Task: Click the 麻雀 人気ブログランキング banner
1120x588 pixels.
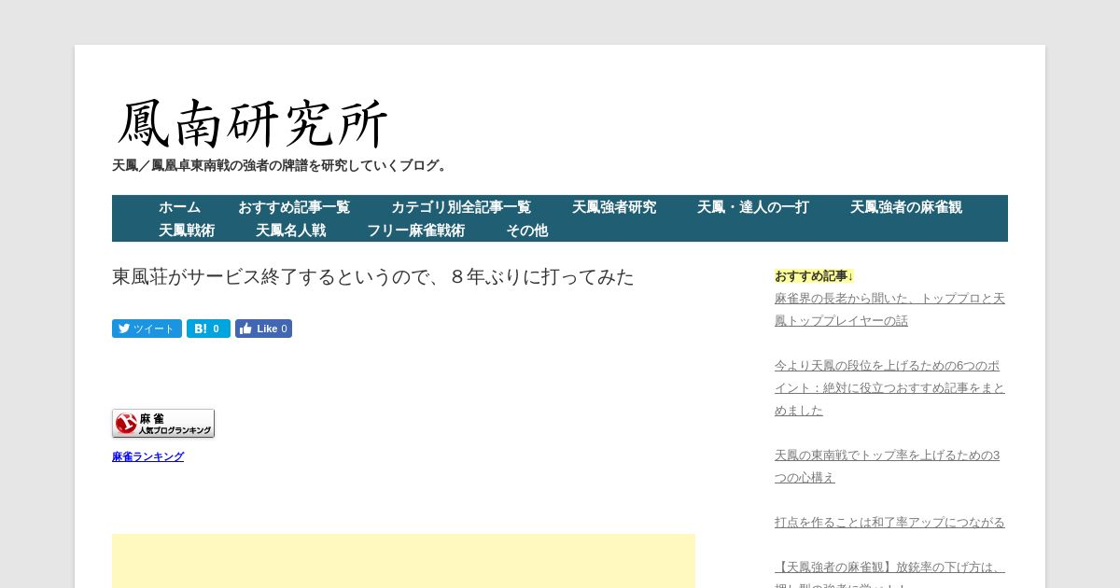Action: [x=163, y=424]
